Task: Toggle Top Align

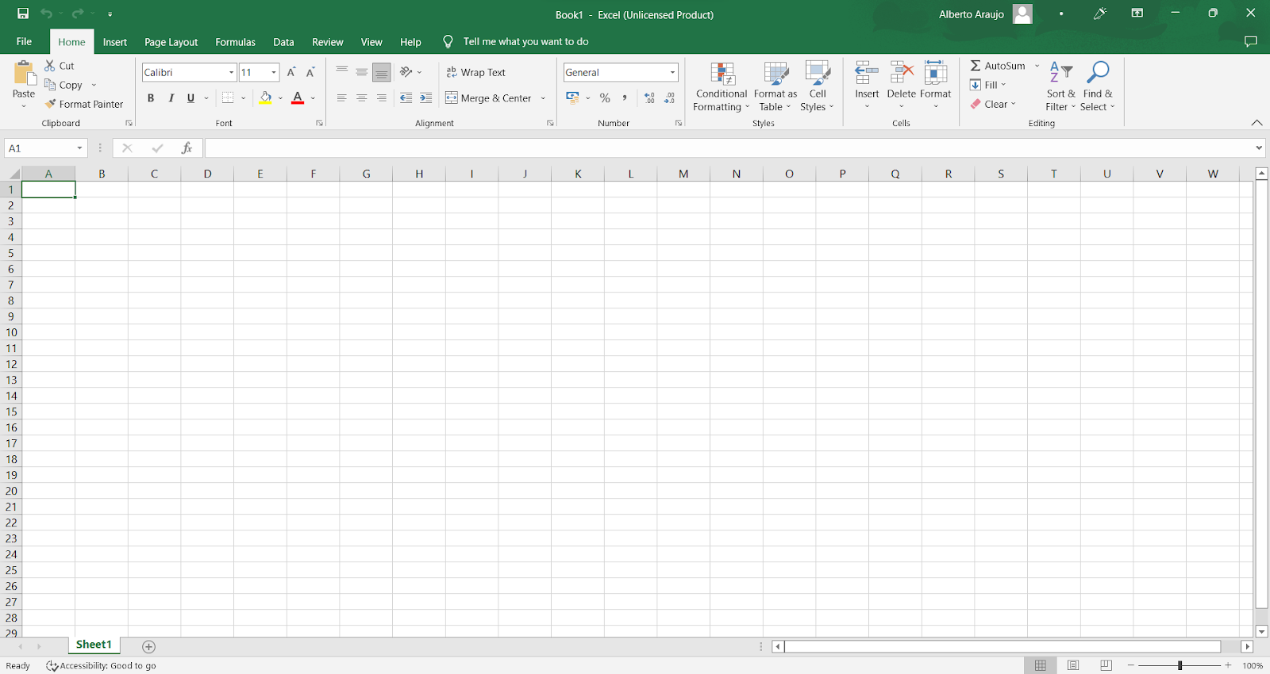Action: tap(341, 72)
